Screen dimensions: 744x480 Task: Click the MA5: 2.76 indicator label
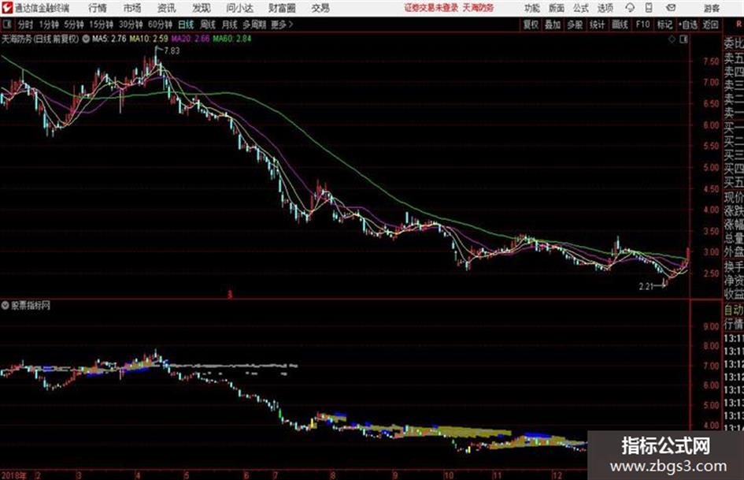(109, 39)
